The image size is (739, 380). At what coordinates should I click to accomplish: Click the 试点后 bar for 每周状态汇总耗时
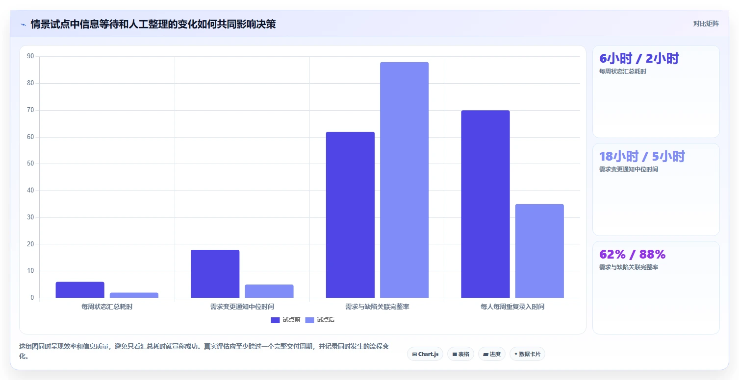[134, 295]
